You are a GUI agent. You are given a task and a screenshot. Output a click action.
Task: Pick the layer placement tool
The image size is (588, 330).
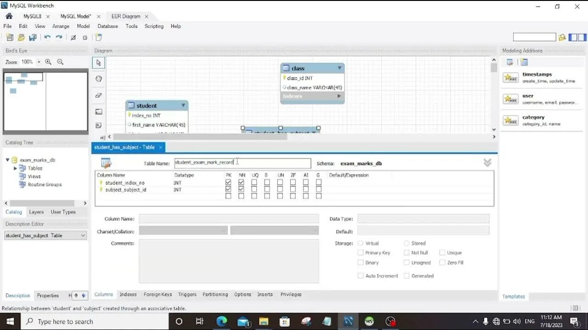pyautogui.click(x=98, y=111)
